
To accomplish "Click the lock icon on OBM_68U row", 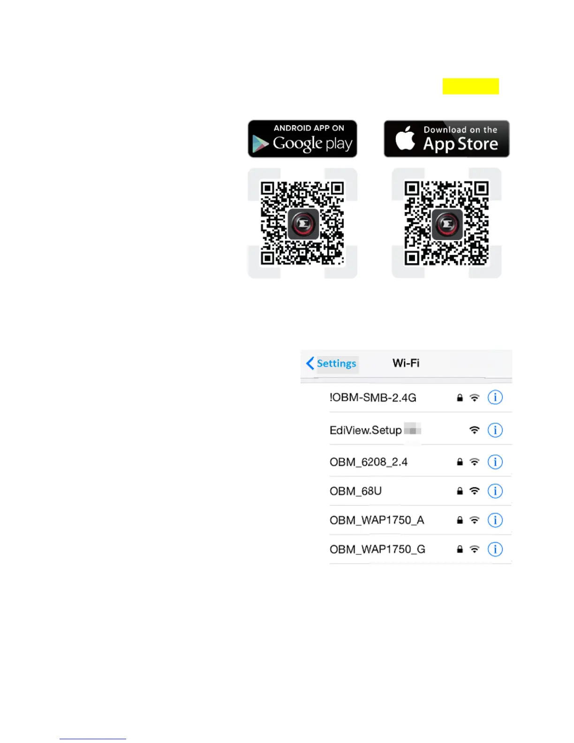I will [x=460, y=491].
